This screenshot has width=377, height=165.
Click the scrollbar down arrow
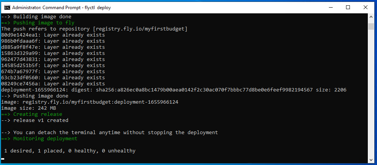coord(371,159)
